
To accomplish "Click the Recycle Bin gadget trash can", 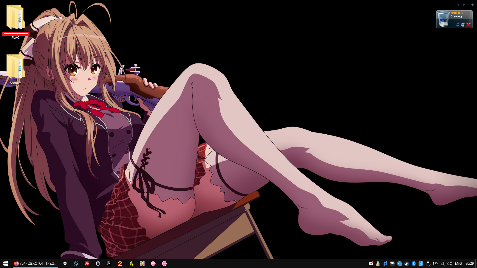I will coord(443,19).
